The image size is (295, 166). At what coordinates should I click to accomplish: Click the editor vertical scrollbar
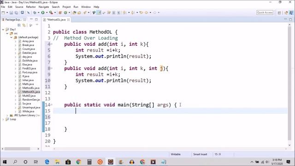tap(289, 83)
